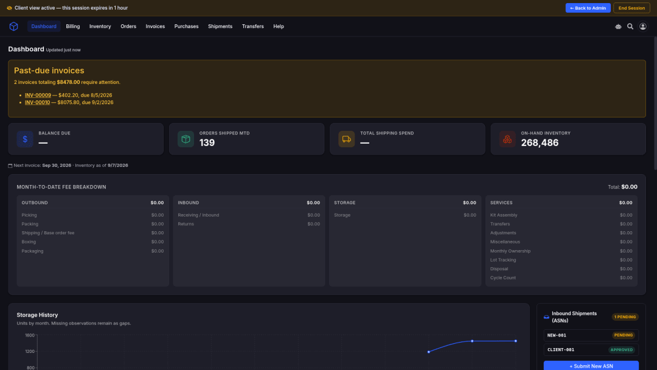The image size is (657, 370).
Task: Click the Shipping / Base order fee row
Action: click(x=92, y=233)
